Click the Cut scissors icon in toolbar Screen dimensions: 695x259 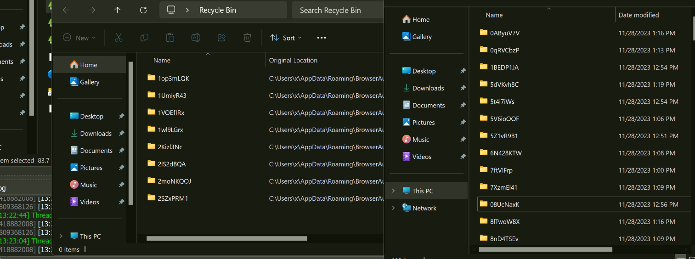click(x=119, y=38)
